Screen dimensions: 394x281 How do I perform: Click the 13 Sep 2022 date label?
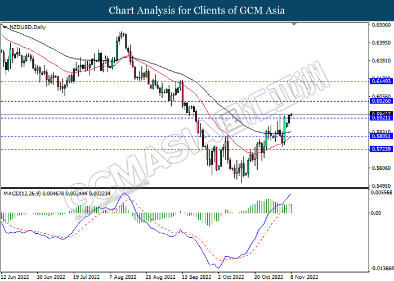pos(196,277)
